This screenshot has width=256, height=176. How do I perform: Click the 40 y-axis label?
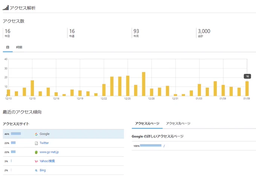click(6, 59)
